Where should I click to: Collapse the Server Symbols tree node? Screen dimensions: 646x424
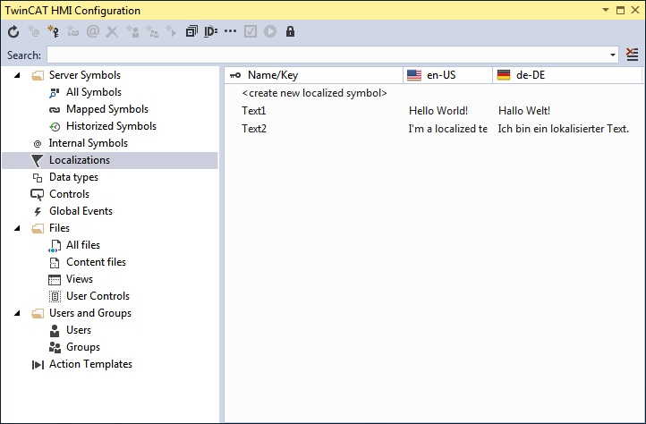[x=17, y=75]
